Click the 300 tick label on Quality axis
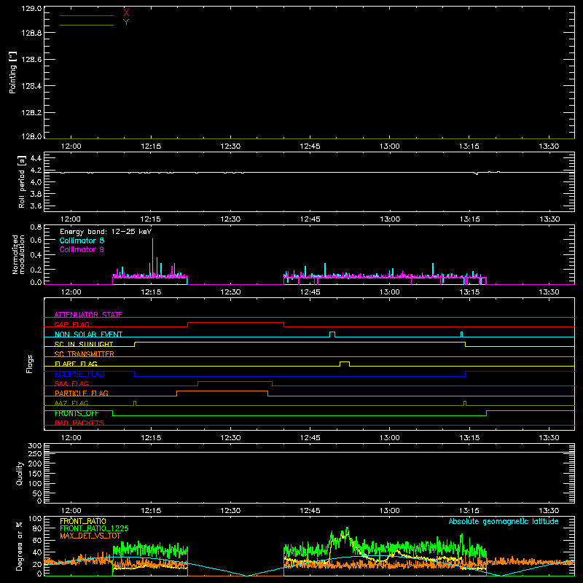Screen dimensions: 583x583 35,446
